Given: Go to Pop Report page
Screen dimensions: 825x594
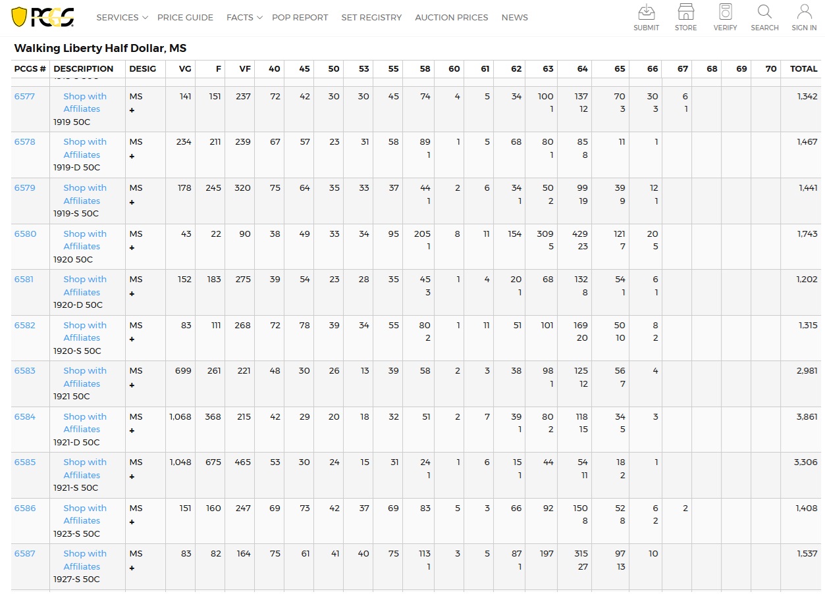Looking at the screenshot, I should click(300, 18).
